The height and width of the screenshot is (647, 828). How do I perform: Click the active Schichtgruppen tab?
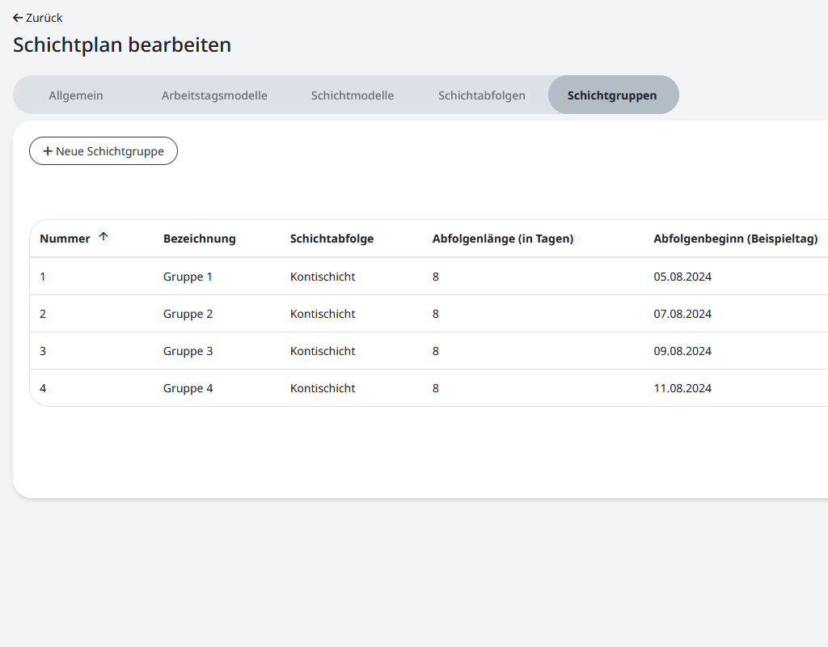pyautogui.click(x=612, y=95)
